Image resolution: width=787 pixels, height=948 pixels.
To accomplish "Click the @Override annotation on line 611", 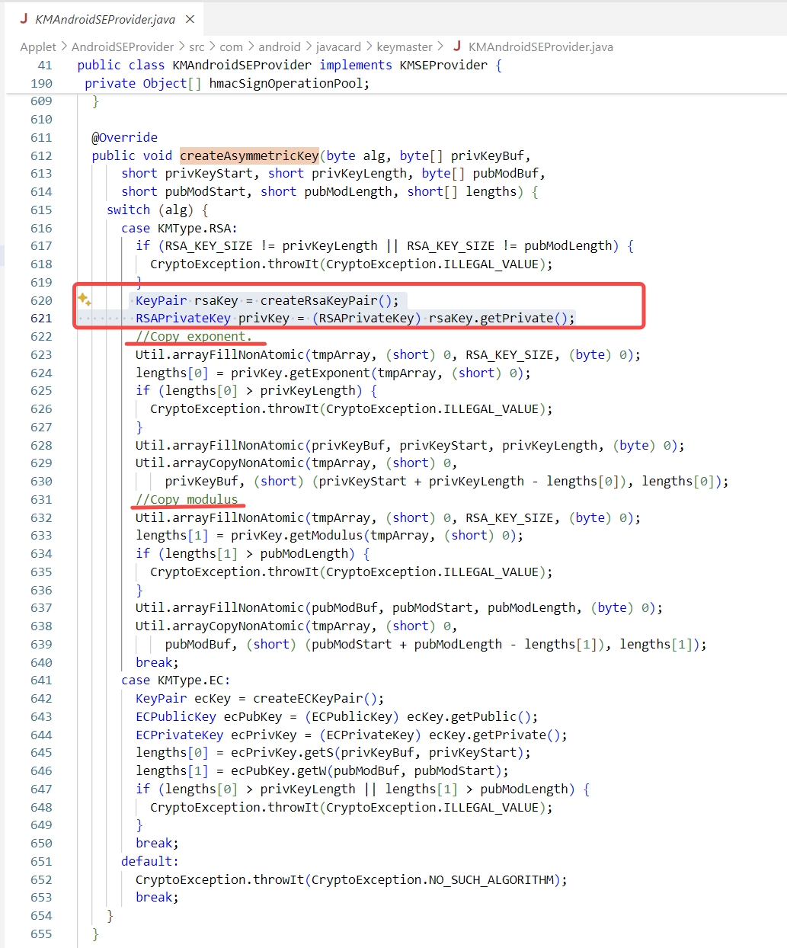I will [x=124, y=137].
